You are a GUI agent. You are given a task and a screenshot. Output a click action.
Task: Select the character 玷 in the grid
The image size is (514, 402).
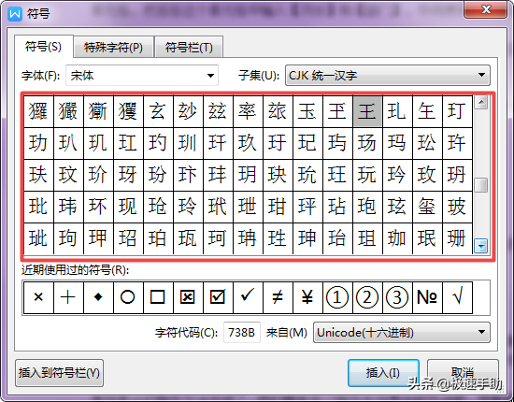(x=337, y=207)
